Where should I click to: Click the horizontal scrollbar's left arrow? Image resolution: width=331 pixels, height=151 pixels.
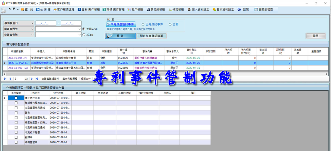click(4, 74)
